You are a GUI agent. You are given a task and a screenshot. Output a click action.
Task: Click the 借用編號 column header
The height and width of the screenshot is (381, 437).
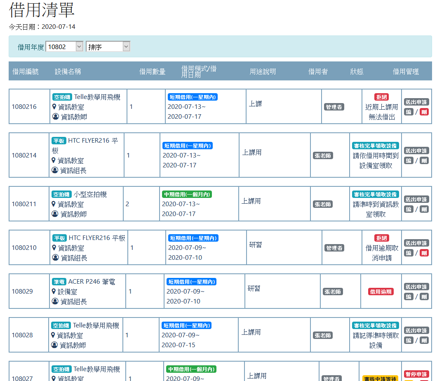tap(26, 72)
